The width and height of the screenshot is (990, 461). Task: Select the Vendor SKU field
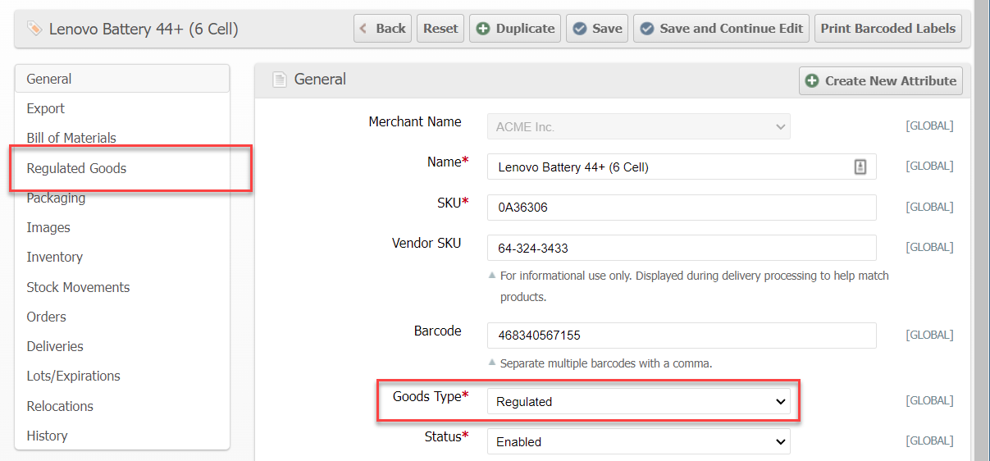(681, 248)
